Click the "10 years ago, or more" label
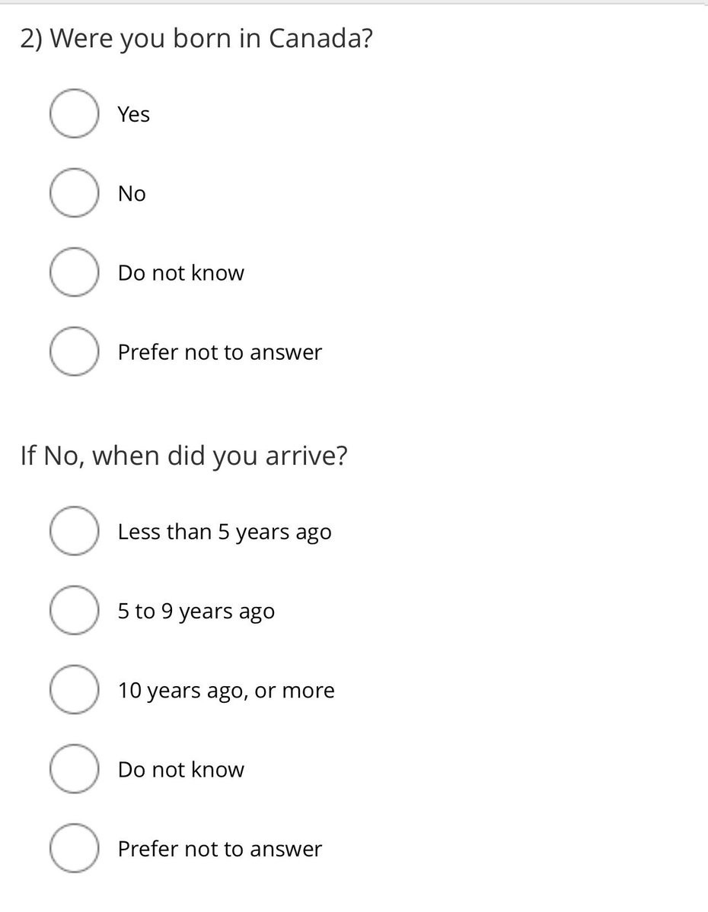The width and height of the screenshot is (708, 912). 226,691
